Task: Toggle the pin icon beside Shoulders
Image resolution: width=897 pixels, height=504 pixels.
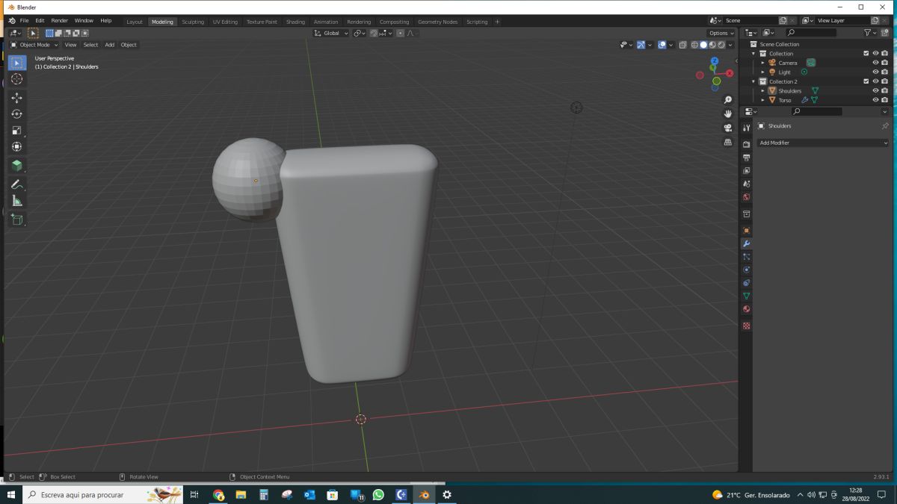Action: tap(885, 126)
